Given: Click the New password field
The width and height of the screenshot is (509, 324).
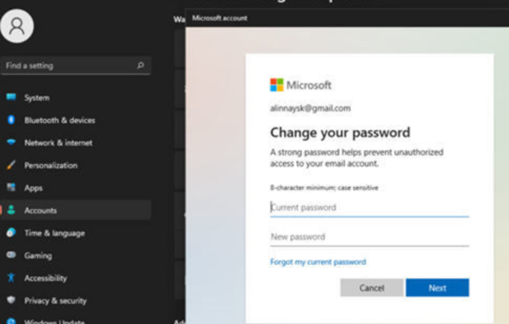Looking at the screenshot, I should pos(369,237).
